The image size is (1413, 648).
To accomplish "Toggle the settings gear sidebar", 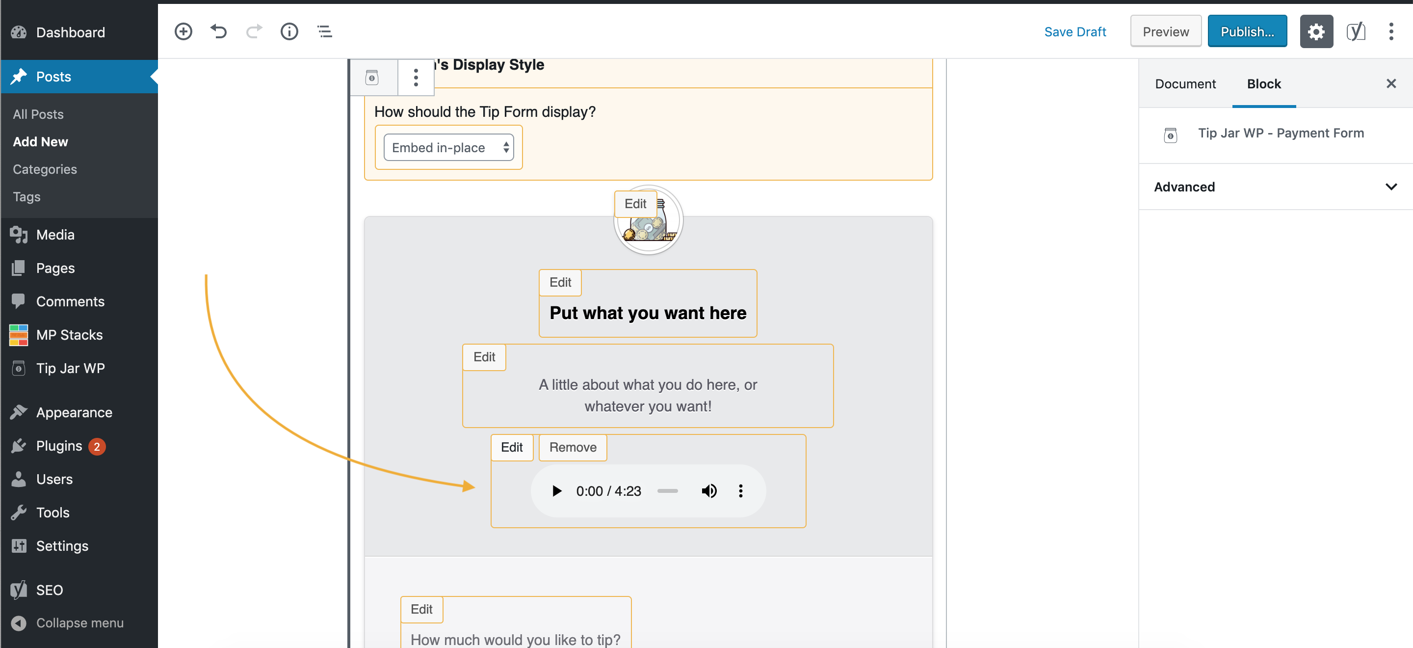I will [1316, 31].
